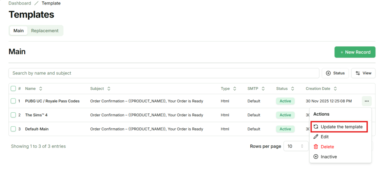Click the Type column sort icon
The image size is (381, 174).
pos(235,89)
